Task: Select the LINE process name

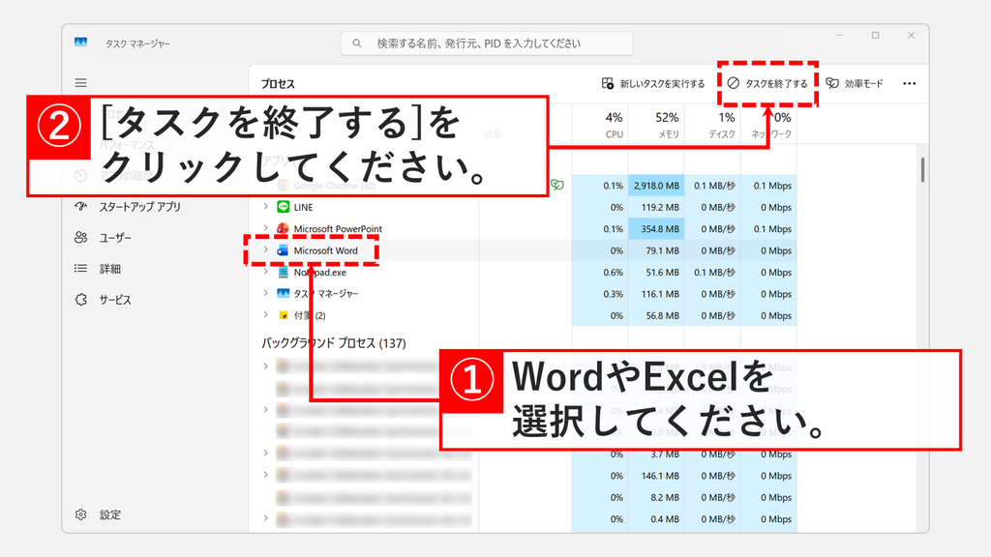Action: (x=303, y=207)
